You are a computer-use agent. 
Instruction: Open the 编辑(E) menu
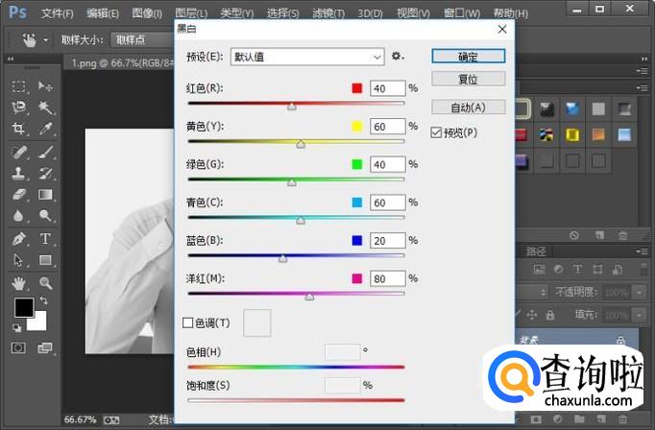(x=103, y=13)
